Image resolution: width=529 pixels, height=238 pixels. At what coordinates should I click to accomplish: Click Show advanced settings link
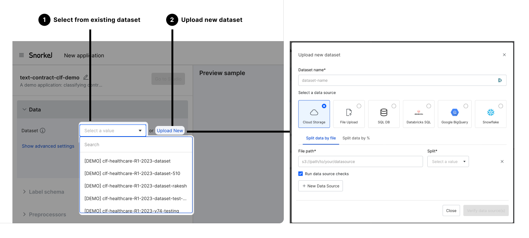tap(48, 146)
